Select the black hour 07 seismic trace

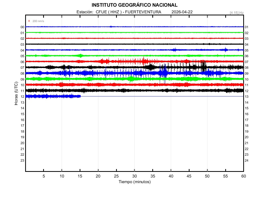134,67
